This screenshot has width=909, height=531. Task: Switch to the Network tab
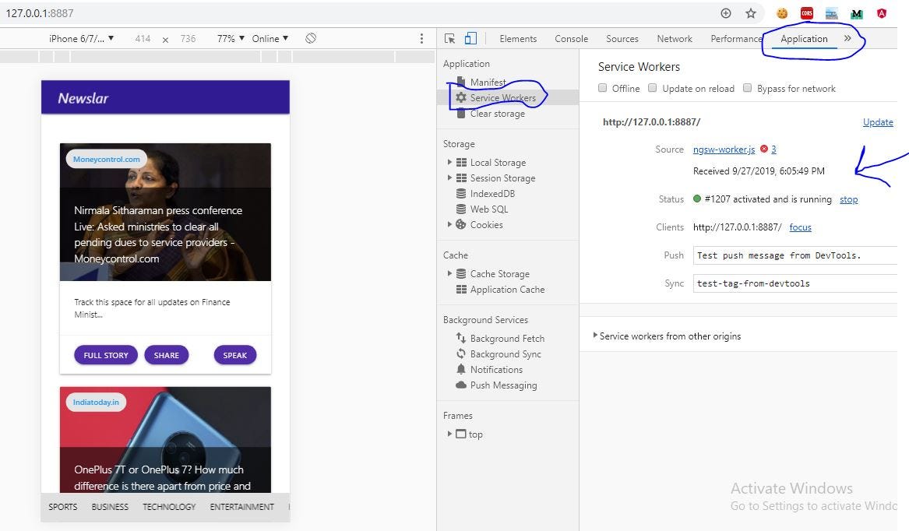coord(674,37)
